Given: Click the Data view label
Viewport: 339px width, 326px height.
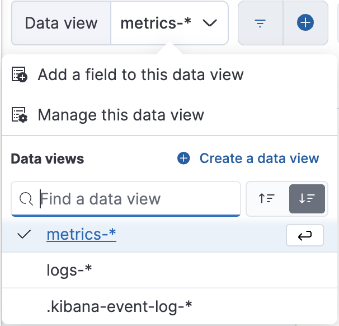Looking at the screenshot, I should (61, 23).
